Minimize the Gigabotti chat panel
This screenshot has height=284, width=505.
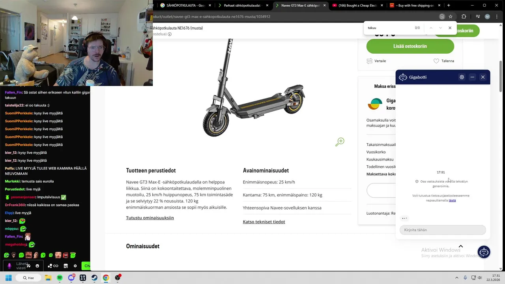(472, 77)
